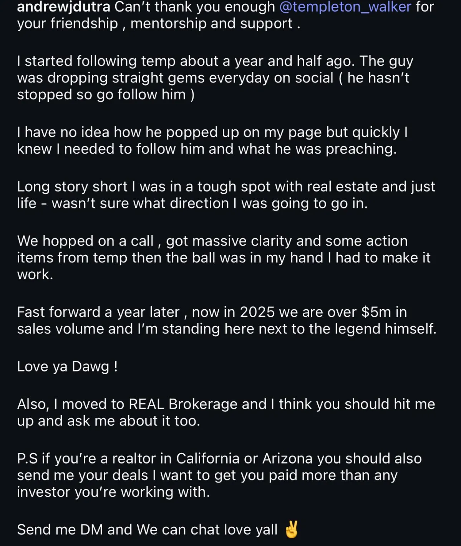Screen dimensions: 461x546
Task: Click the victory hand emoji
Action: (291, 530)
